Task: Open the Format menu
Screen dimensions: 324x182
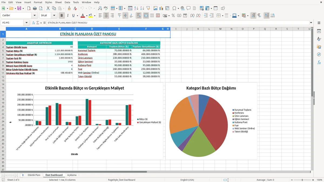Action: (x=38, y=2)
